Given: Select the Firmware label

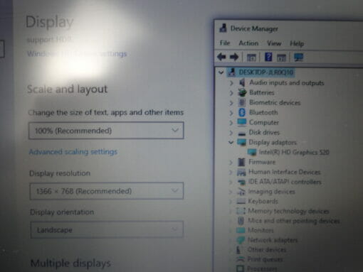Looking at the screenshot, I should pyautogui.click(x=262, y=162).
